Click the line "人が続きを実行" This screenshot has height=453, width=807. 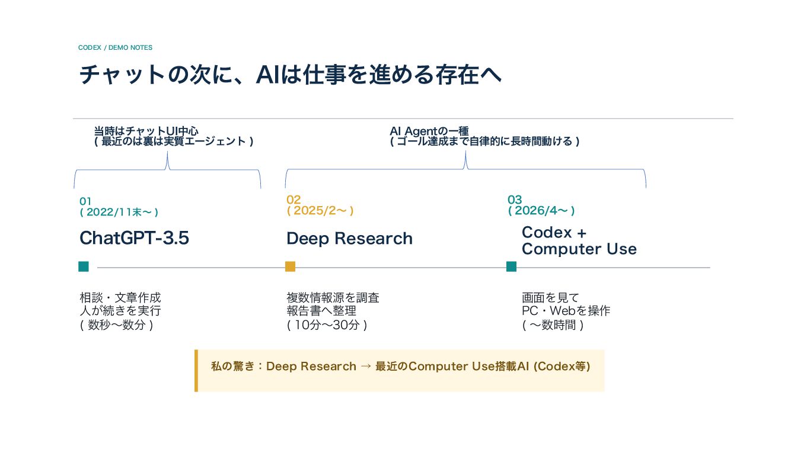(120, 311)
